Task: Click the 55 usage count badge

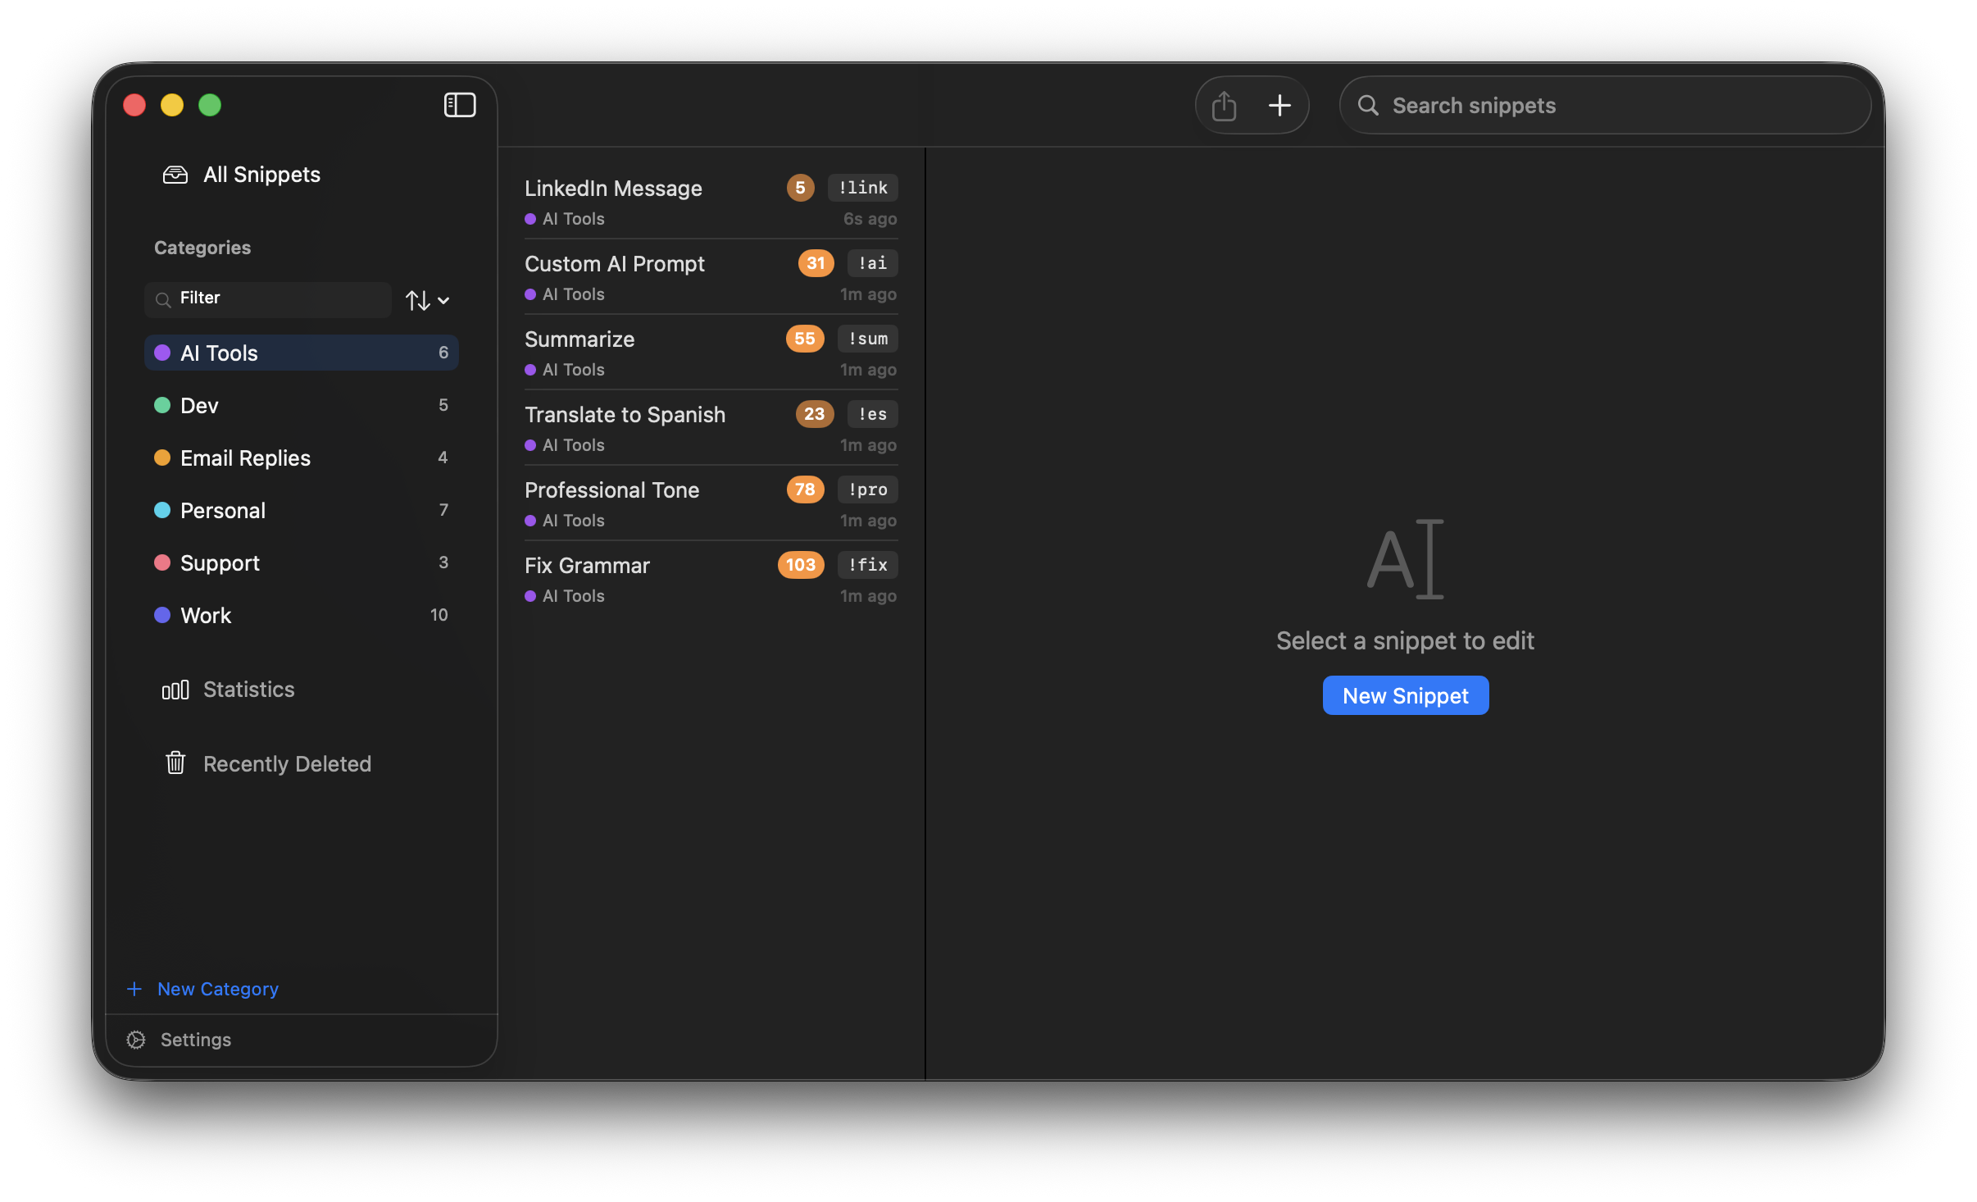Action: 805,339
